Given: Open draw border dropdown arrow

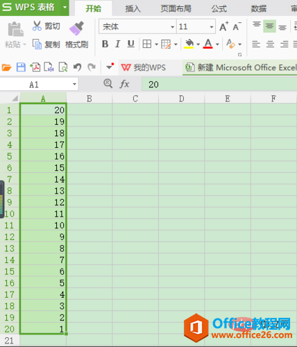Looking at the screenshot, I should click(x=176, y=44).
